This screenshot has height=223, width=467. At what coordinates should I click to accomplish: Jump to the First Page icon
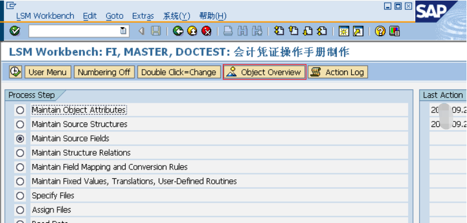[279, 31]
